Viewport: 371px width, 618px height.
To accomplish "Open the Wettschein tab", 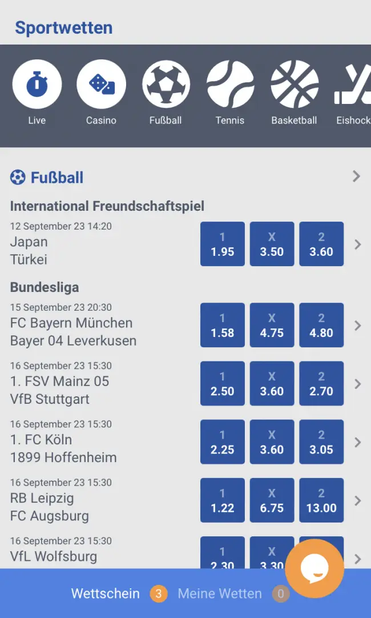I will tap(106, 594).
